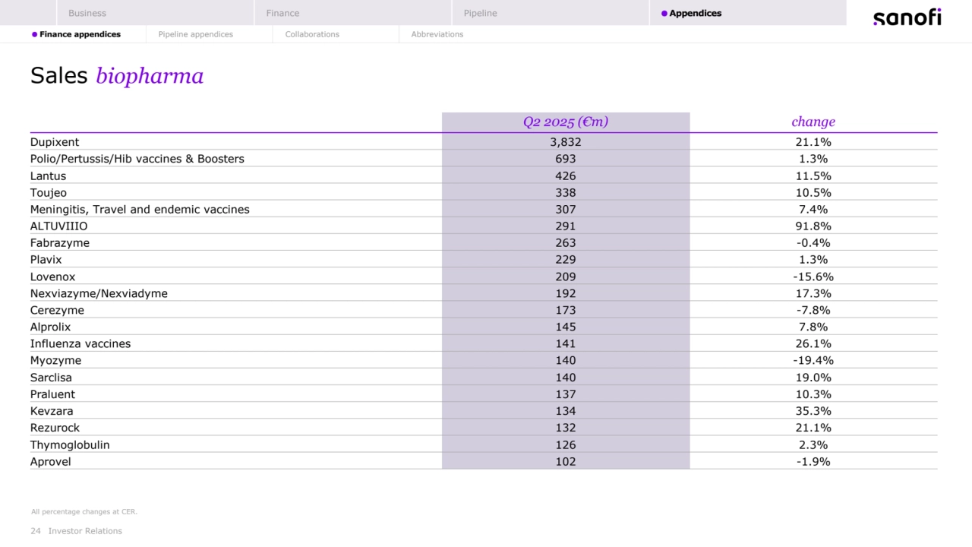Select the Sarclisa row label

pos(51,378)
